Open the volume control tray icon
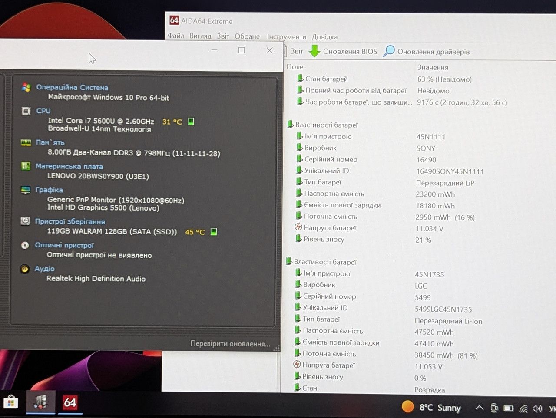This screenshot has height=418, width=556. [537, 408]
